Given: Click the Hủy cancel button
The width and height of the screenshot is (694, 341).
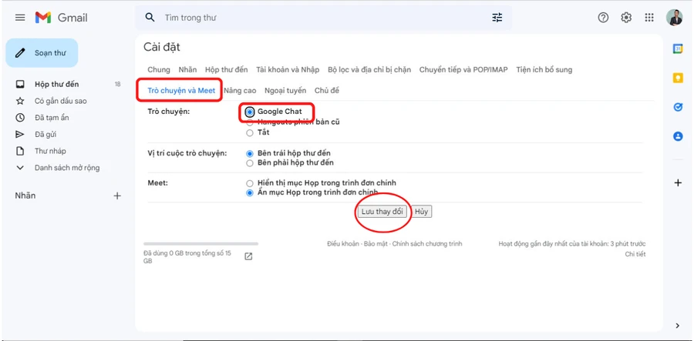Looking at the screenshot, I should pos(421,212).
